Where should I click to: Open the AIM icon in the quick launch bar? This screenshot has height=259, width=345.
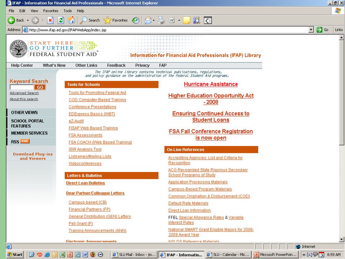point(40,255)
